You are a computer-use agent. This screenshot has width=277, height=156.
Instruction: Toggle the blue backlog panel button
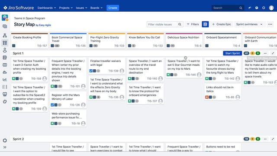tap(205, 24)
